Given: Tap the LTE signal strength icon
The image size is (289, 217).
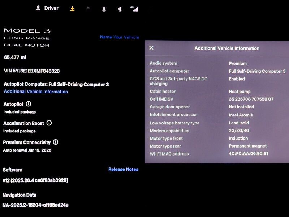Looking at the screenshot, I should (x=134, y=9).
